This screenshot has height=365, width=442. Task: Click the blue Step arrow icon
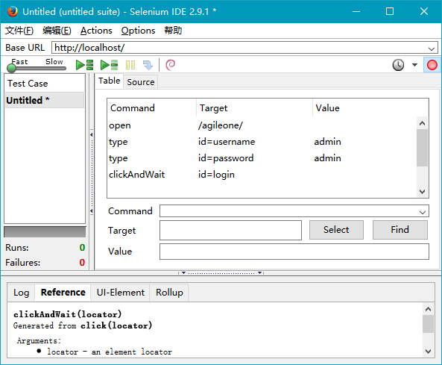click(148, 65)
